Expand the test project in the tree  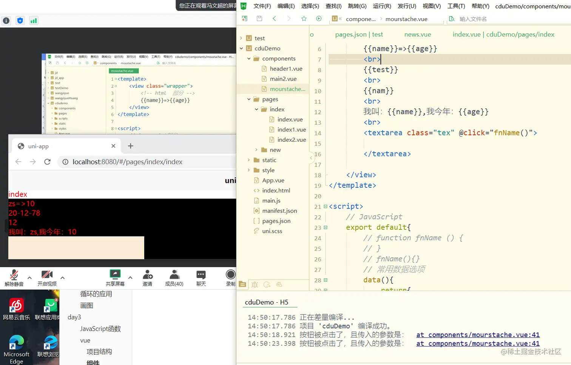[x=241, y=38]
